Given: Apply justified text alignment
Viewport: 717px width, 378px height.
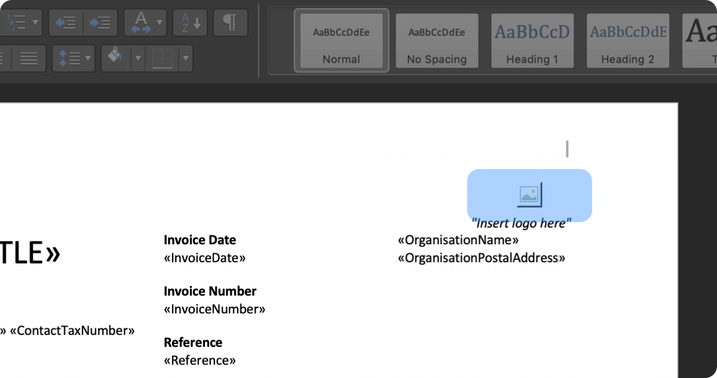Looking at the screenshot, I should [29, 59].
